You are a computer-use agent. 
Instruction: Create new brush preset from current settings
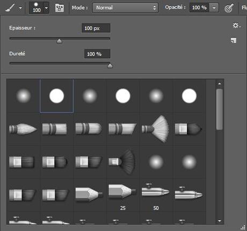coord(234,40)
